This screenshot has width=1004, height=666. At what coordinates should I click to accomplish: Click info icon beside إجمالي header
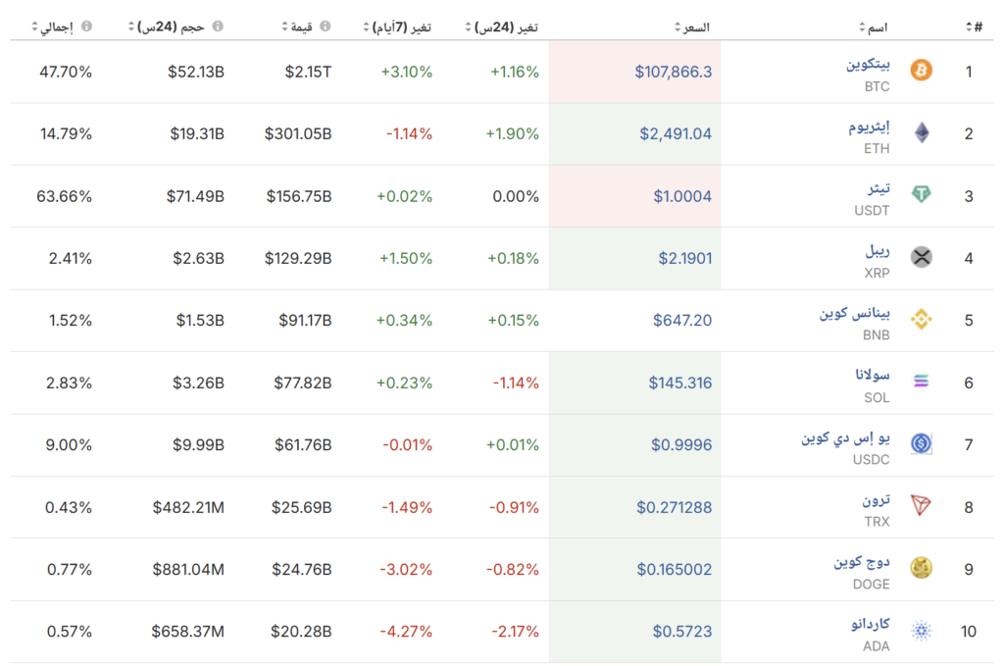coord(86,26)
